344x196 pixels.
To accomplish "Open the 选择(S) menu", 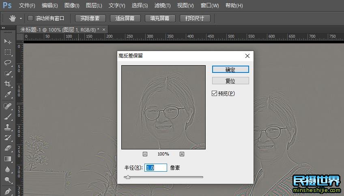I will [140, 6].
